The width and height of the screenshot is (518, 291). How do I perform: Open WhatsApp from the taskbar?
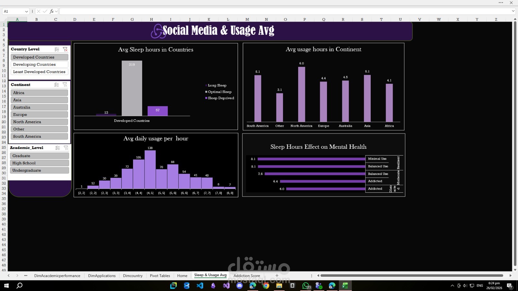click(305, 286)
